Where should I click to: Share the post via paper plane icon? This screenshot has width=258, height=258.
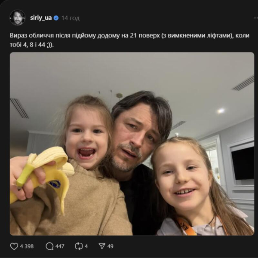[x=102, y=246]
